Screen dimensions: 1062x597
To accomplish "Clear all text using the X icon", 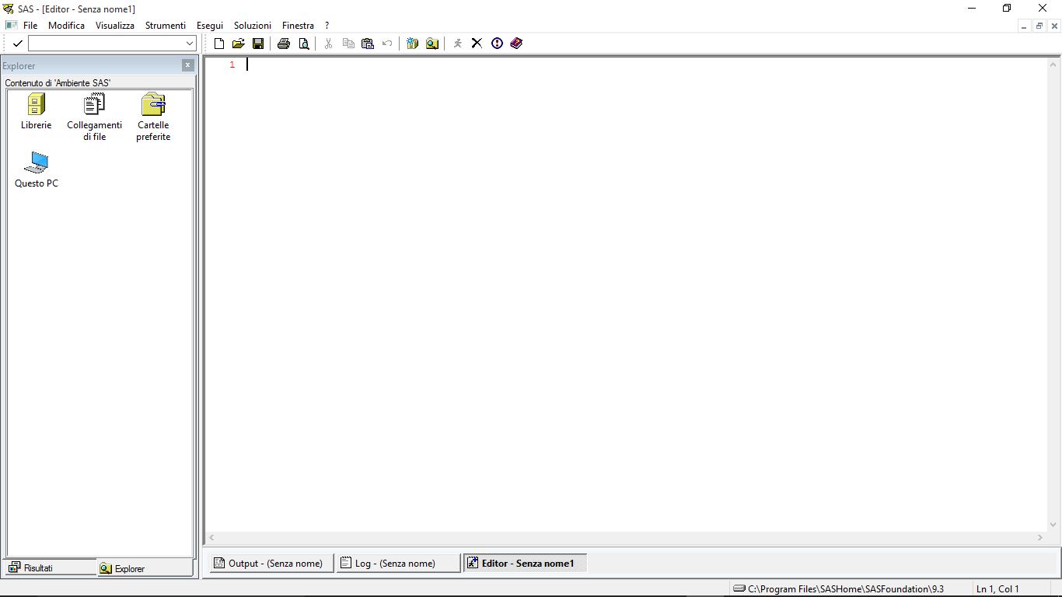I will 477,43.
